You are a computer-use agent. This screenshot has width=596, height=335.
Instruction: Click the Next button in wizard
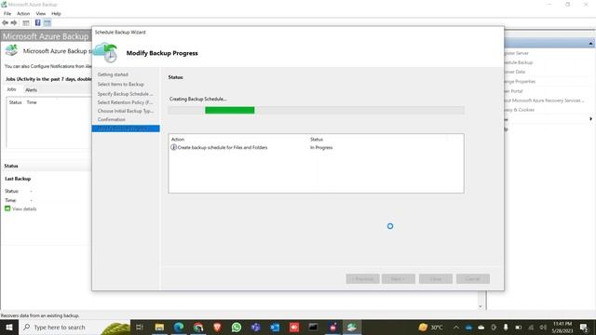pyautogui.click(x=399, y=279)
